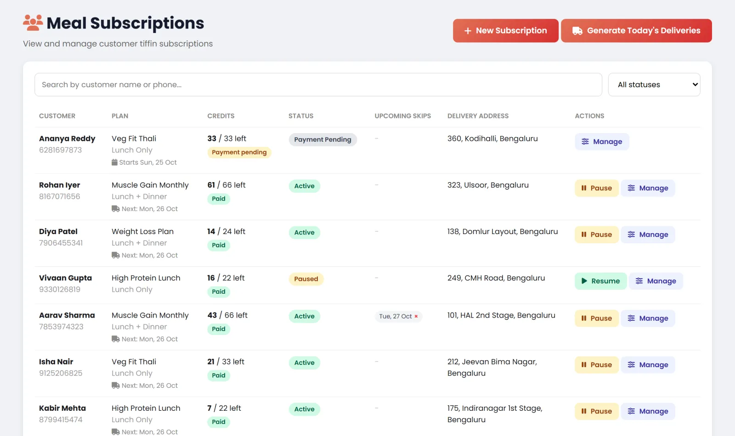This screenshot has height=436, width=735.
Task: Open the All statuses filter dropdown
Action: (x=654, y=85)
